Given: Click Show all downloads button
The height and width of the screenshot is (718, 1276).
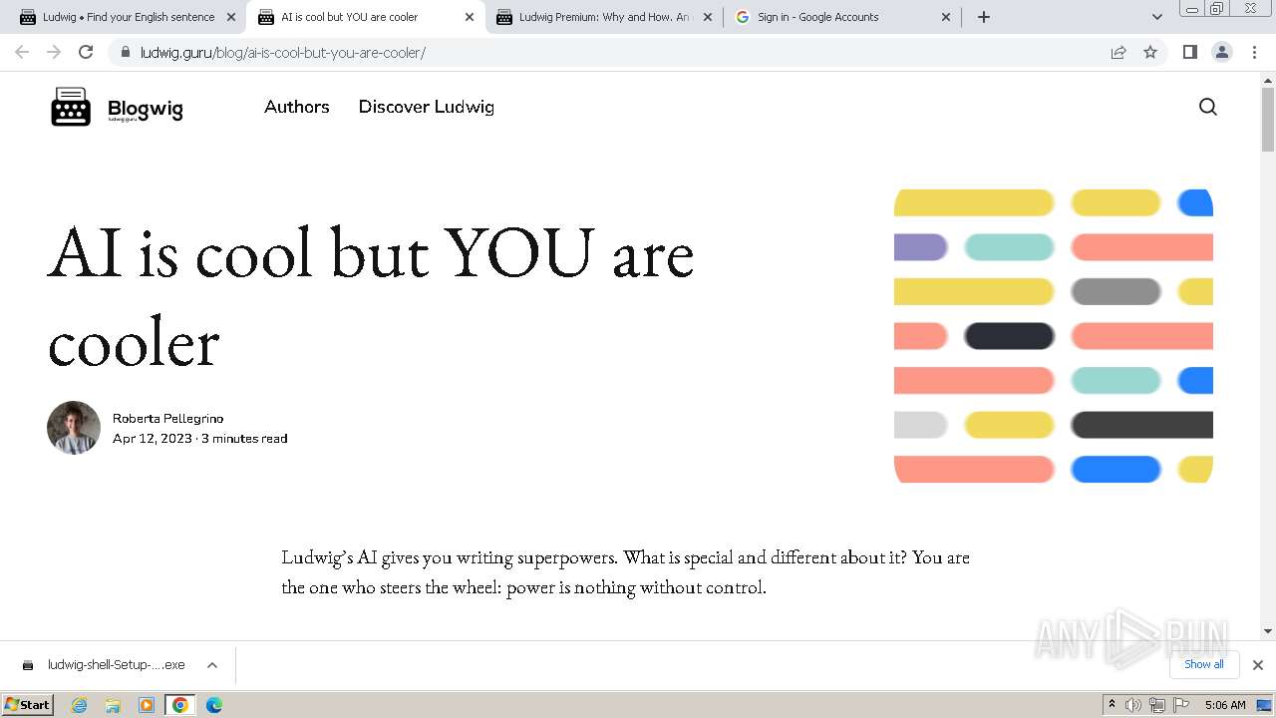Looking at the screenshot, I should click(1204, 665).
